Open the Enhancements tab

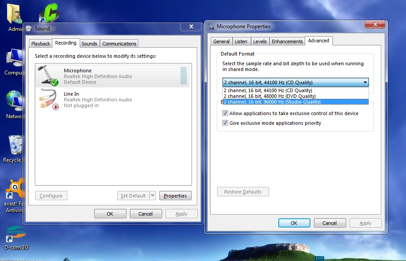(x=287, y=41)
